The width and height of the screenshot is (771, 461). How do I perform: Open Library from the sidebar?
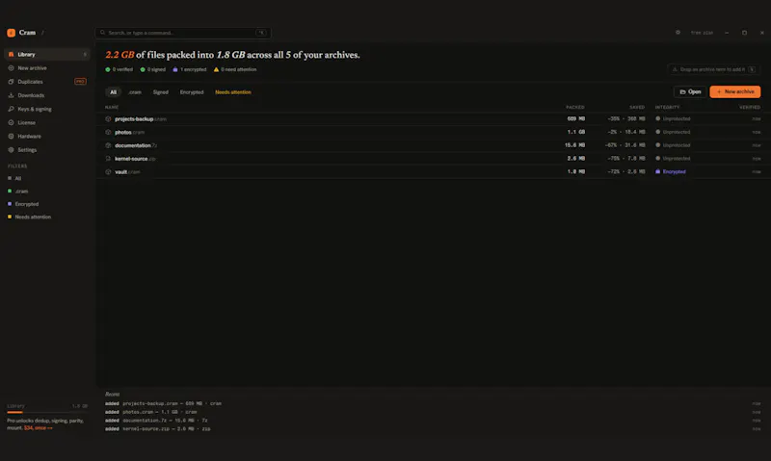click(46, 55)
